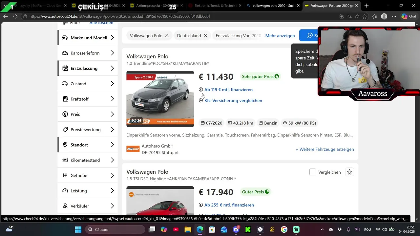Open Discord from taskbar
420x236 pixels.
(x=236, y=229)
